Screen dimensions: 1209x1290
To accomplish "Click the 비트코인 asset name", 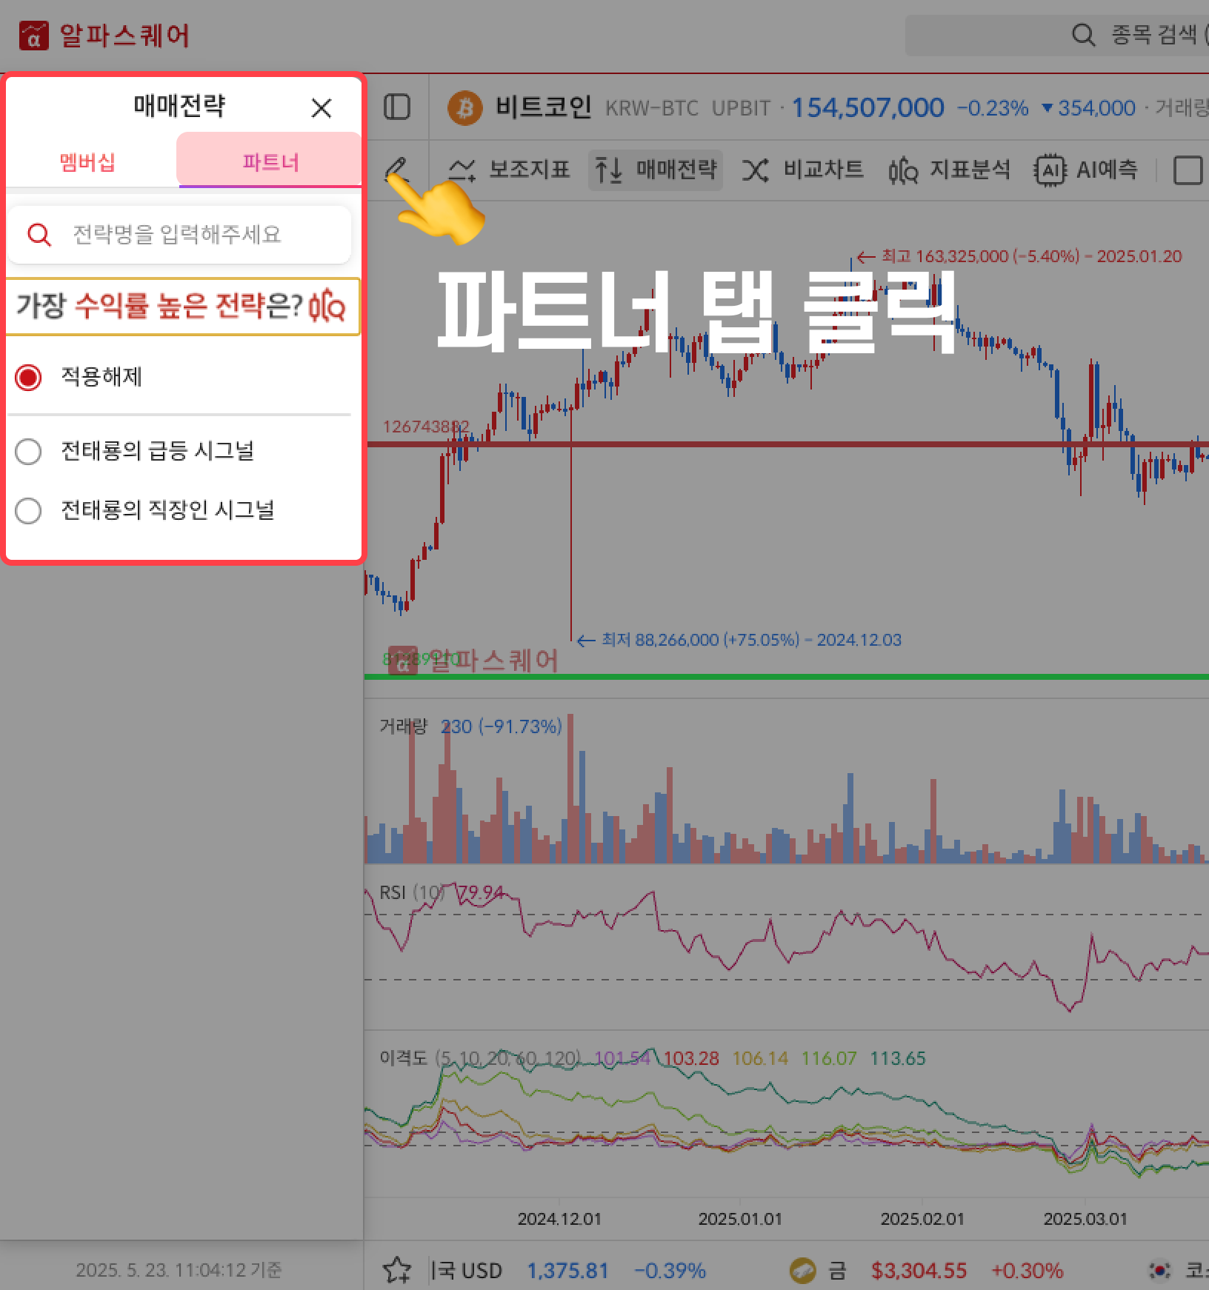I will point(543,108).
